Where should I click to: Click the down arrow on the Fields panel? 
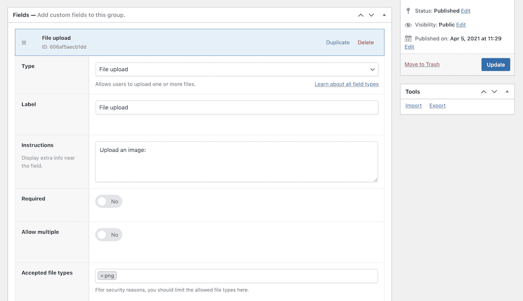tap(371, 16)
